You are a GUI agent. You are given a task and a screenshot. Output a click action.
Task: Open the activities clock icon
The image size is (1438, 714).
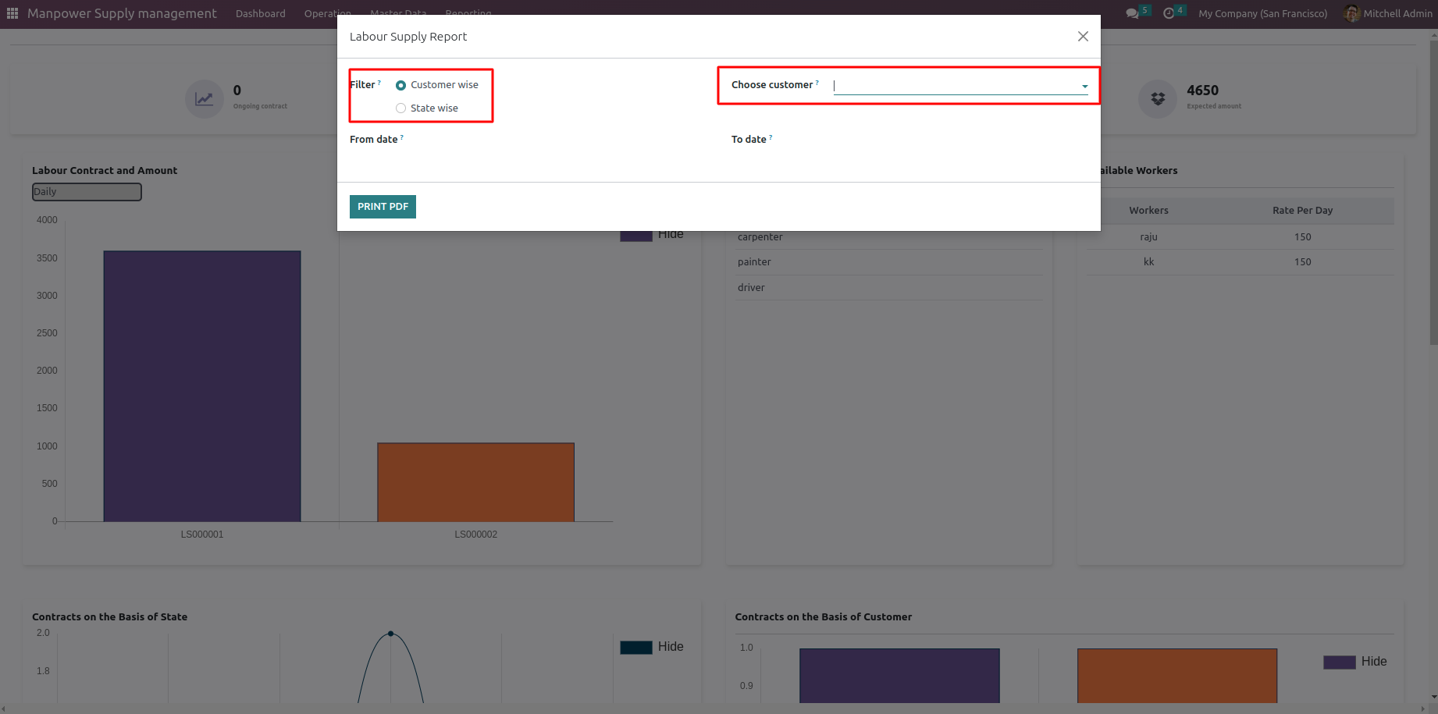pos(1169,13)
